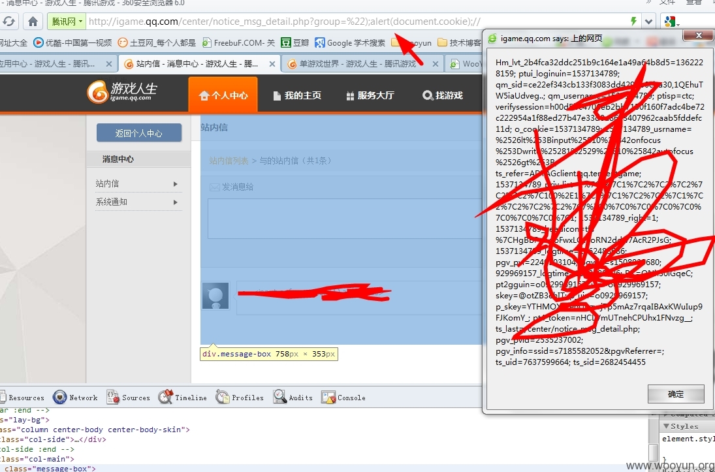Image resolution: width=715 pixels, height=472 pixels.
Task: Click the 返回个人中心 button
Action: tap(138, 133)
